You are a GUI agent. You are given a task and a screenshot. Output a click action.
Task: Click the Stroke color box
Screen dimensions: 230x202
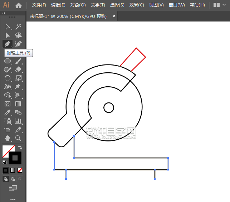pyautogui.click(x=15, y=158)
